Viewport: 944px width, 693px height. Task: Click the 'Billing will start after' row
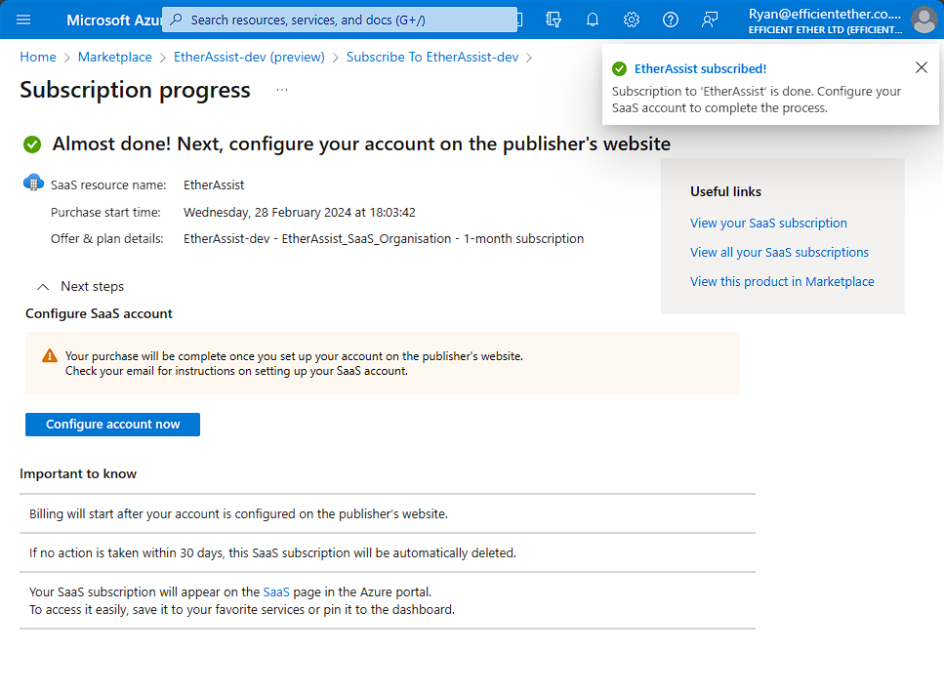pos(388,513)
